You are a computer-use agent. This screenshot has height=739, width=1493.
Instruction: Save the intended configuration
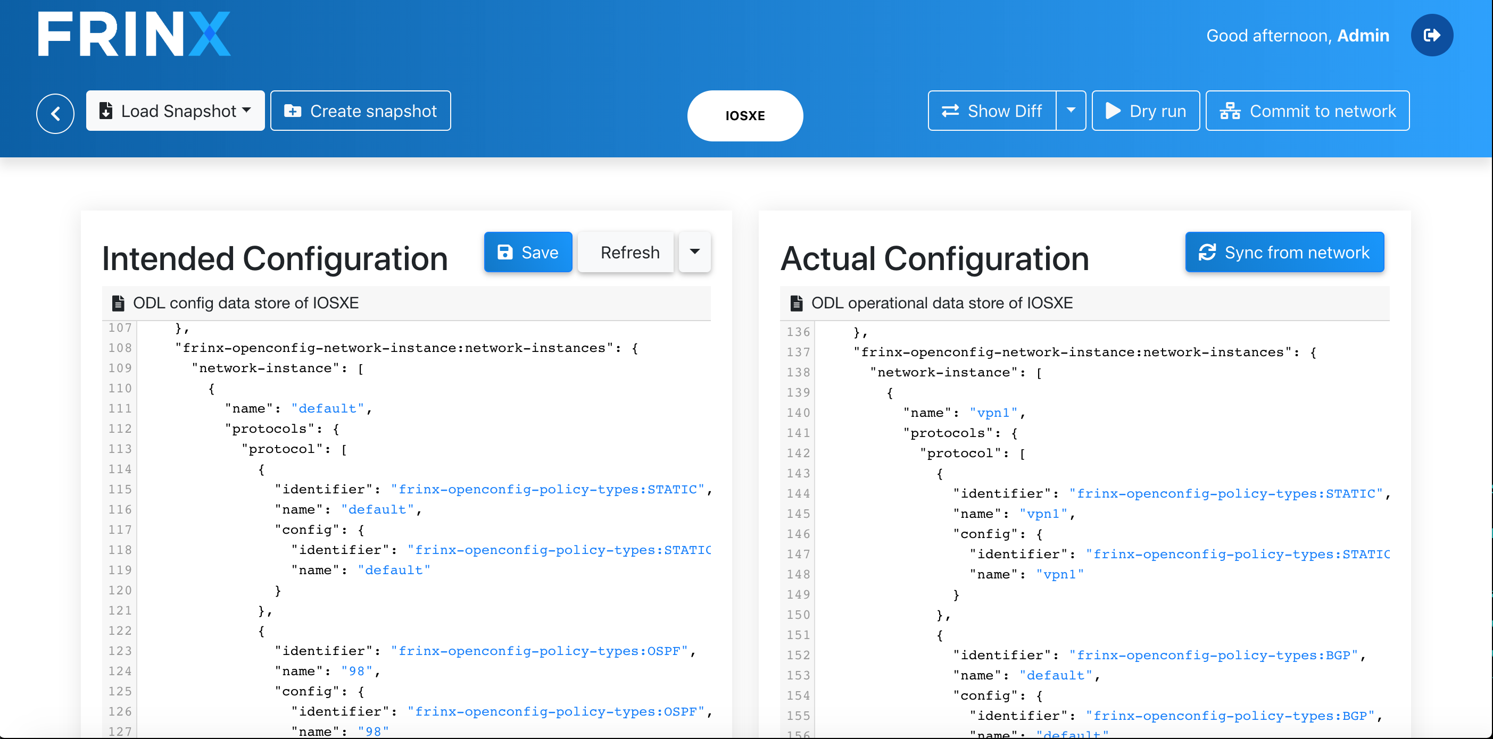click(528, 252)
